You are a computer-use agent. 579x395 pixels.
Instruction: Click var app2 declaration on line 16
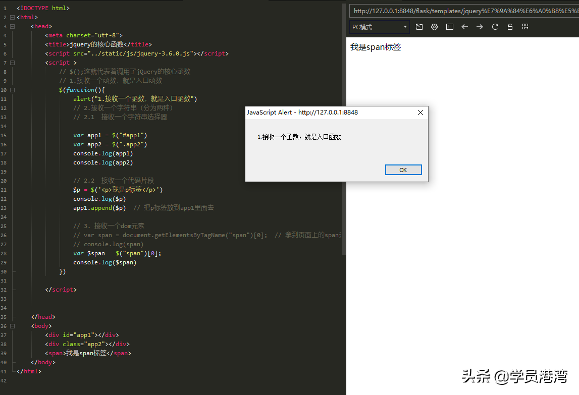pos(110,145)
